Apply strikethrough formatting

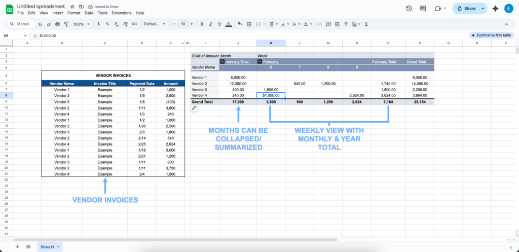219,24
